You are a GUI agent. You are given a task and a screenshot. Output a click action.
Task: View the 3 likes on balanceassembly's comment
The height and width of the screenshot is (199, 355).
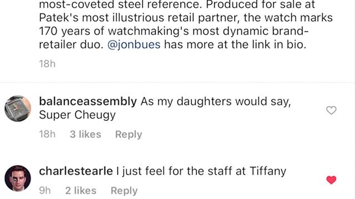click(85, 134)
